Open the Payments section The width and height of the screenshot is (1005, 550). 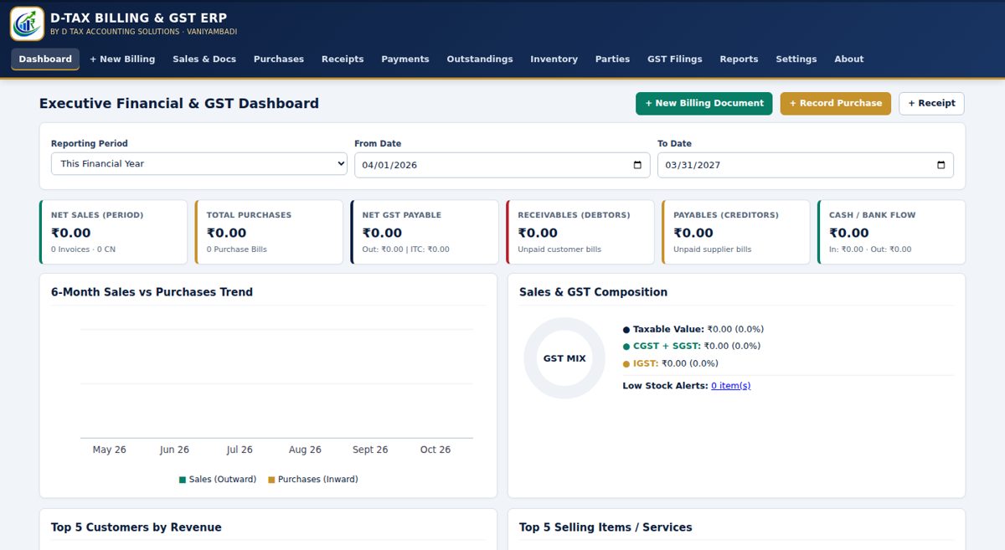(x=405, y=59)
